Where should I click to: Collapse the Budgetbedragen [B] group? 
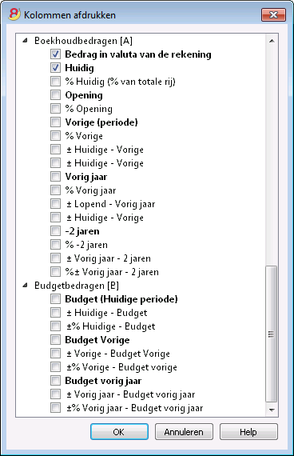click(x=26, y=286)
